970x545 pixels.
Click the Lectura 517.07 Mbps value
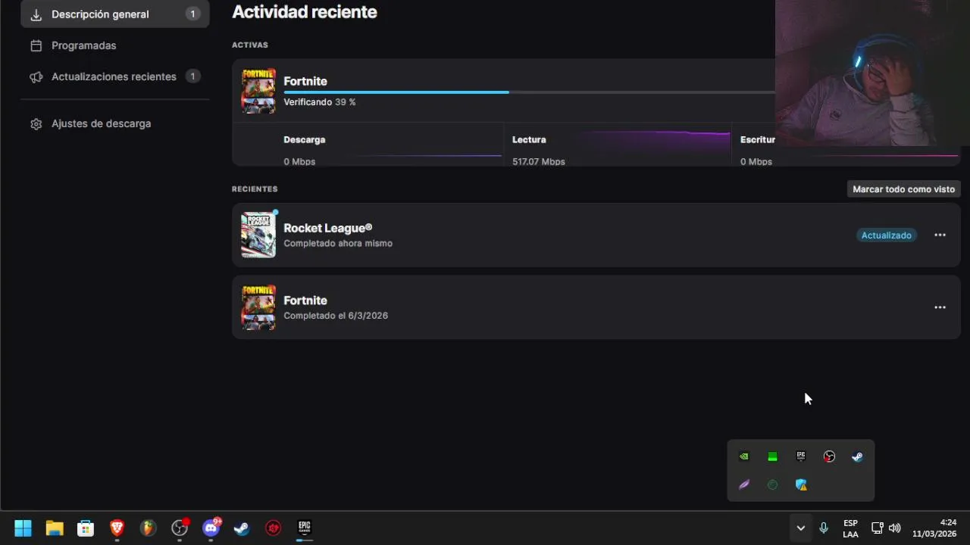pyautogui.click(x=539, y=162)
